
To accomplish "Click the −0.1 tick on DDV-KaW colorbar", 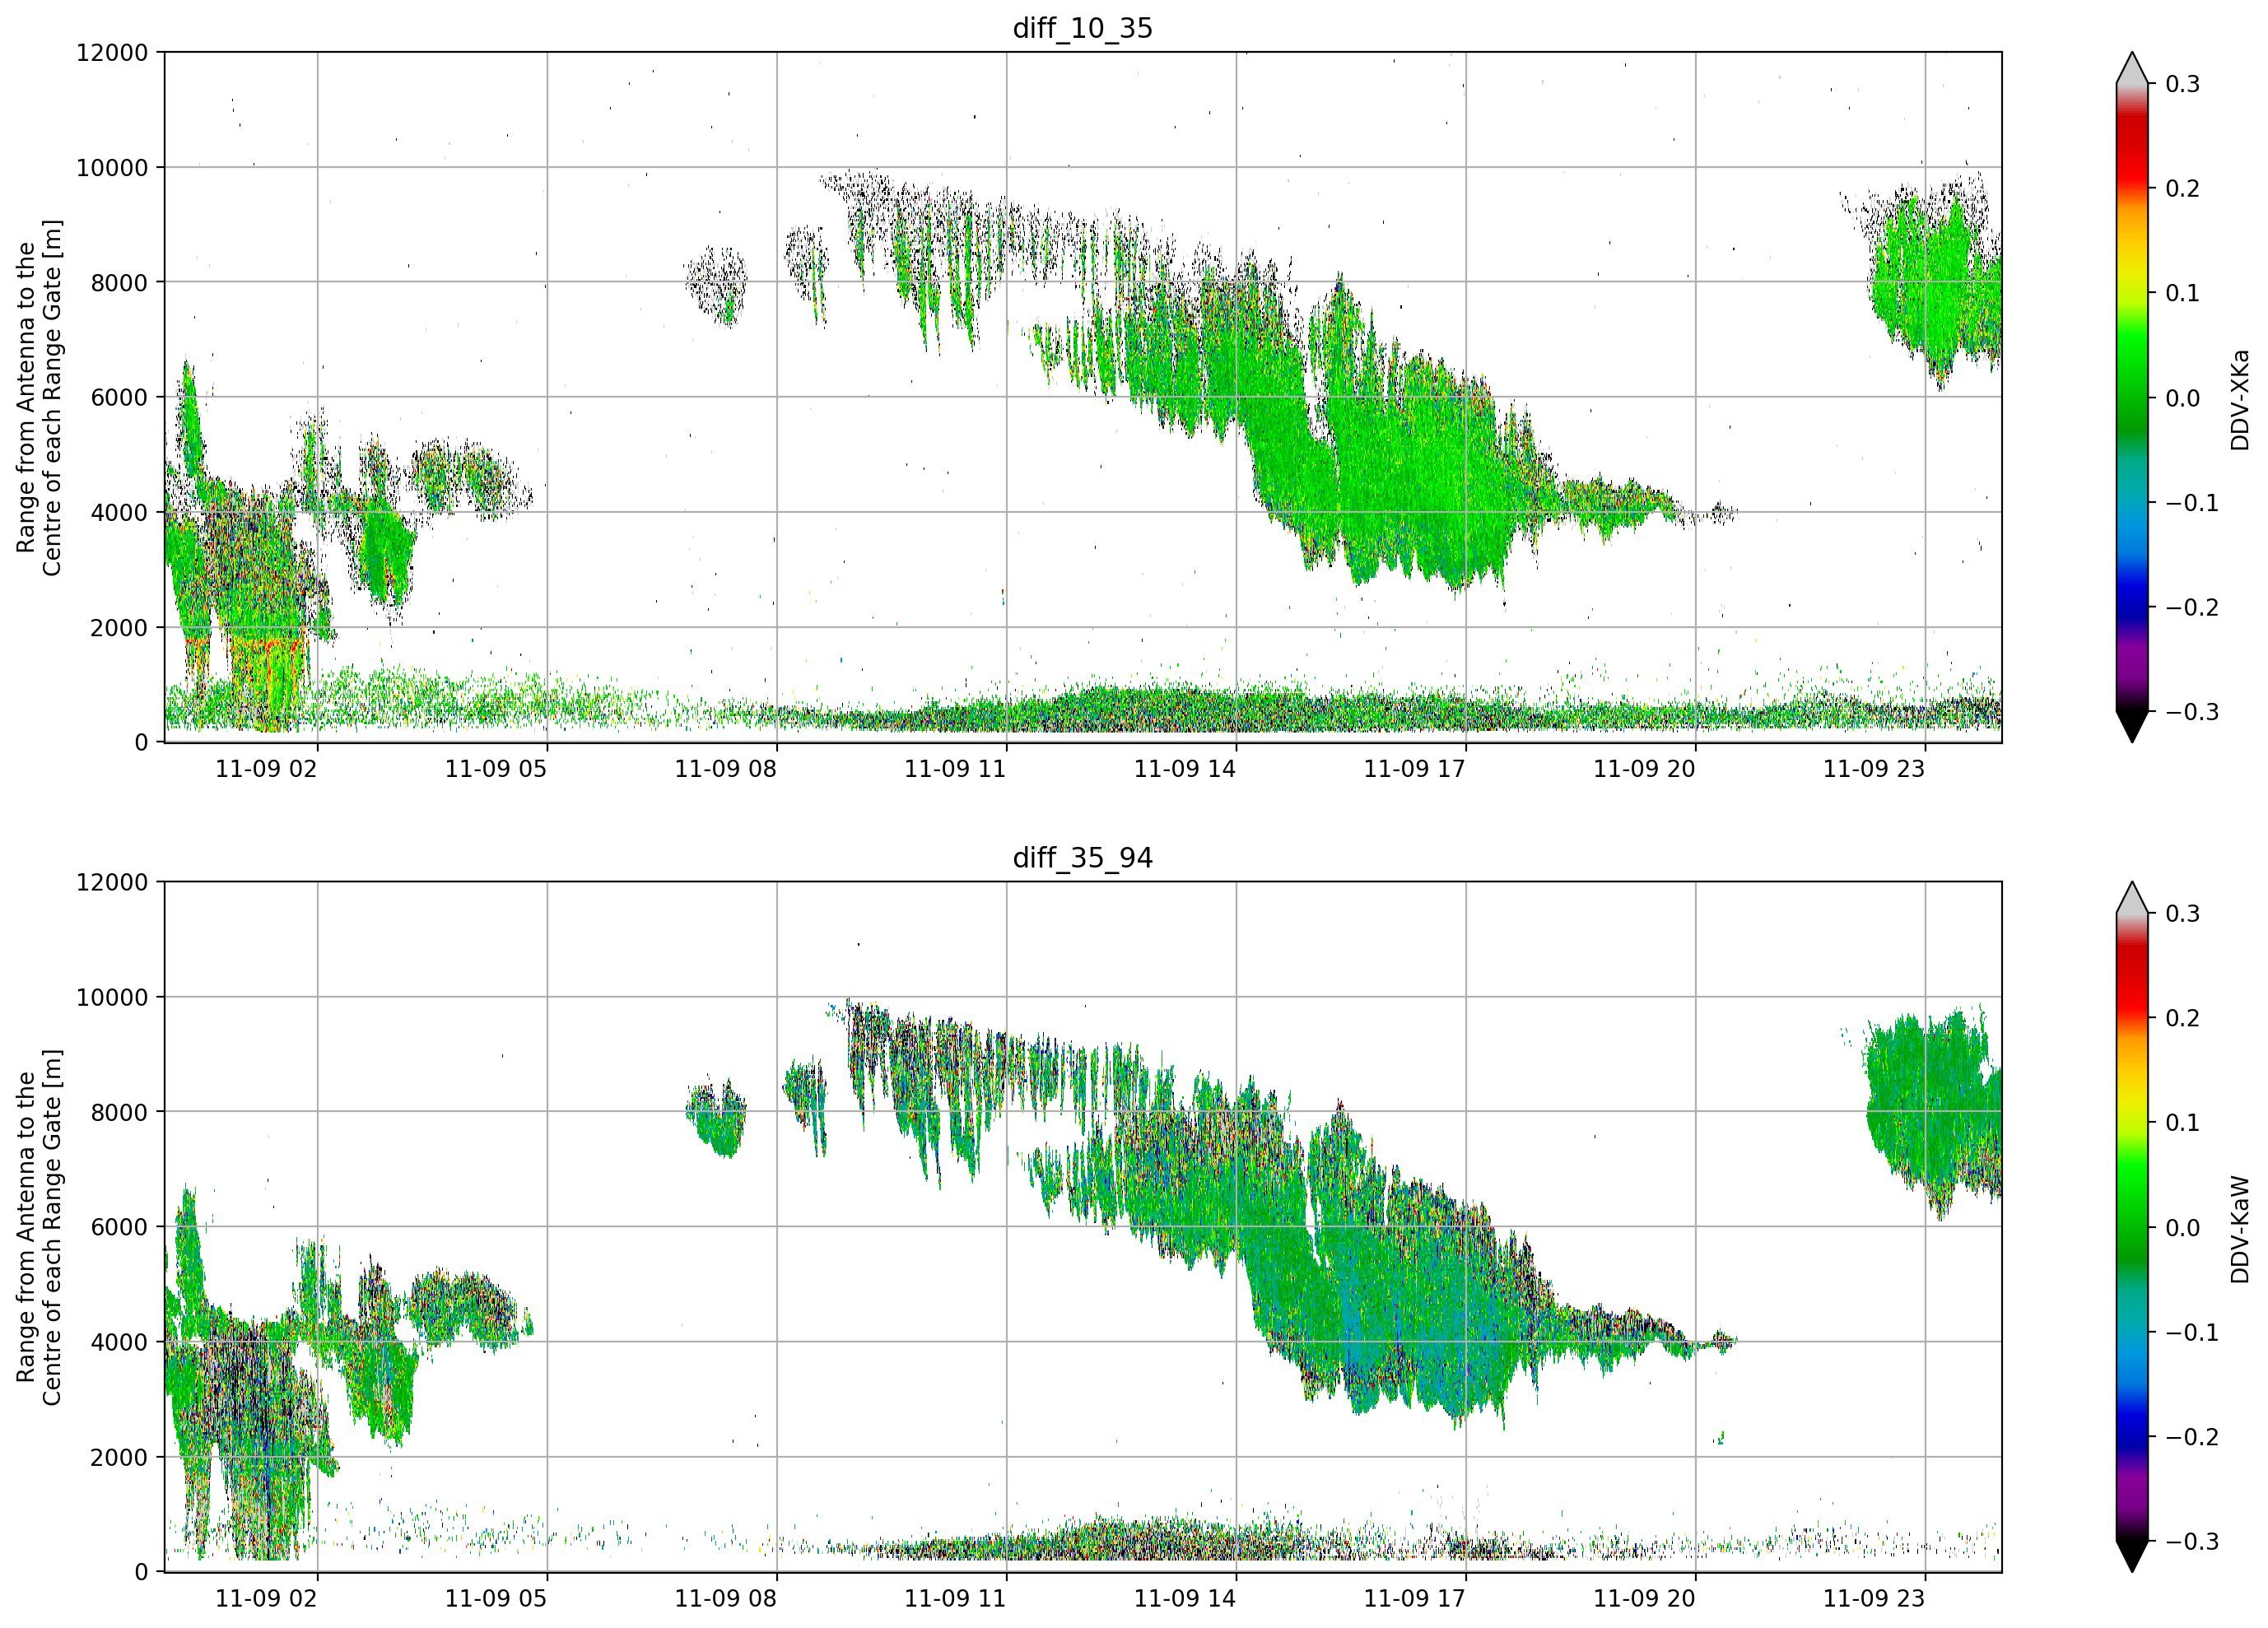I will pyautogui.click(x=2192, y=1333).
